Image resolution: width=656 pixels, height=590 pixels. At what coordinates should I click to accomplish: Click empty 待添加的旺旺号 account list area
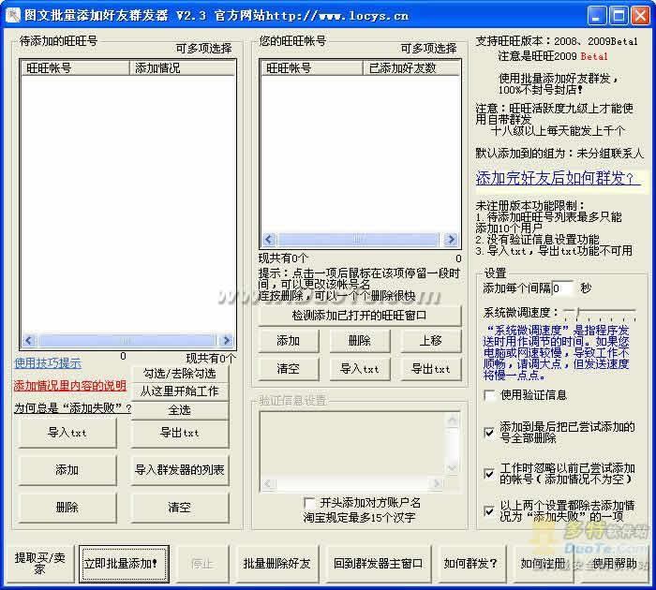pyautogui.click(x=127, y=204)
